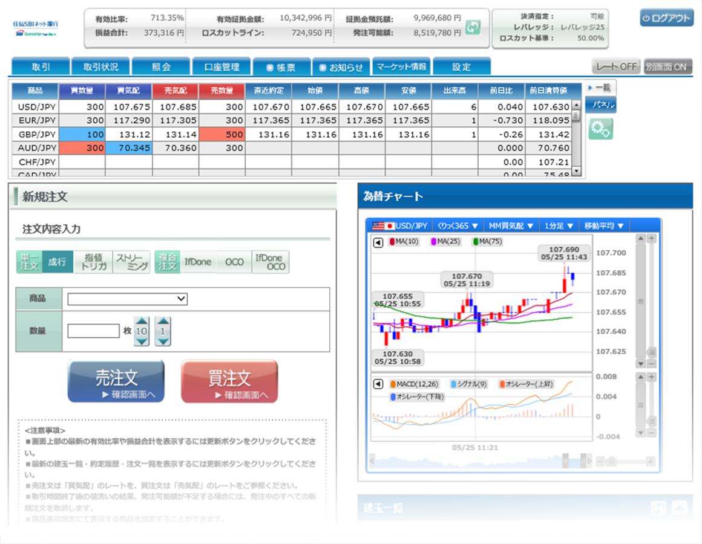This screenshot has width=702, height=544.
Task: Click the USD/JPY row in rate table
Action: point(292,107)
